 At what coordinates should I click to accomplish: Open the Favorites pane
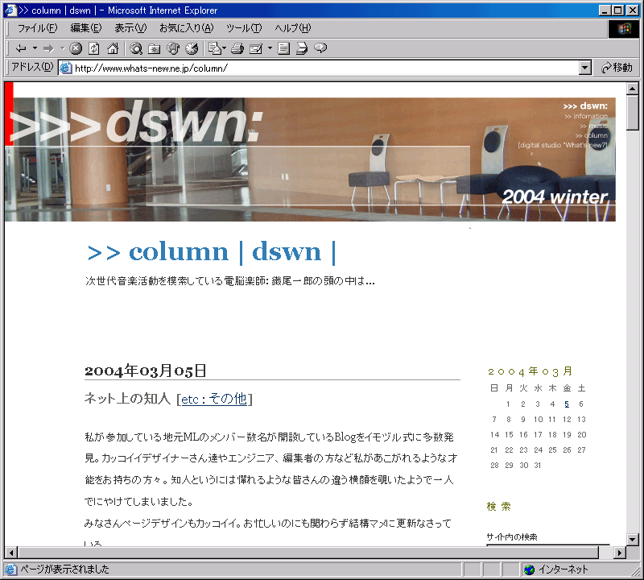(154, 48)
